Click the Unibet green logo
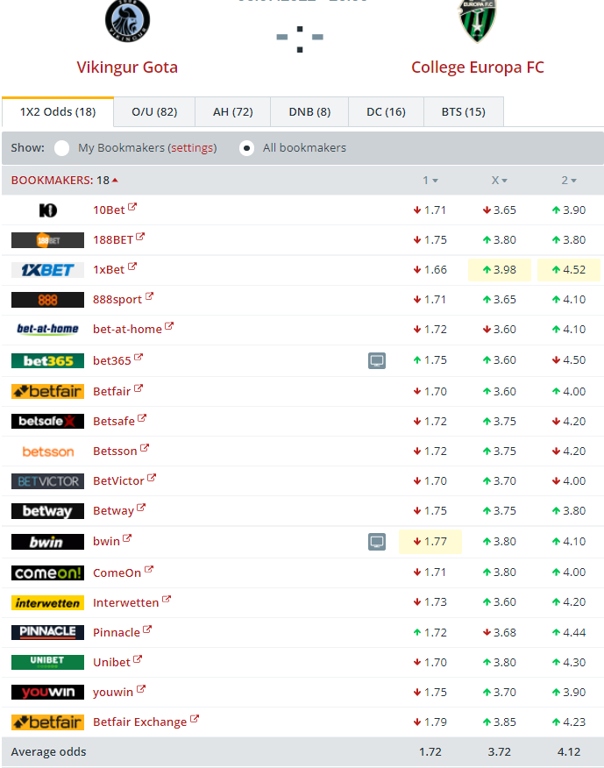This screenshot has height=768, width=604. coord(47,662)
